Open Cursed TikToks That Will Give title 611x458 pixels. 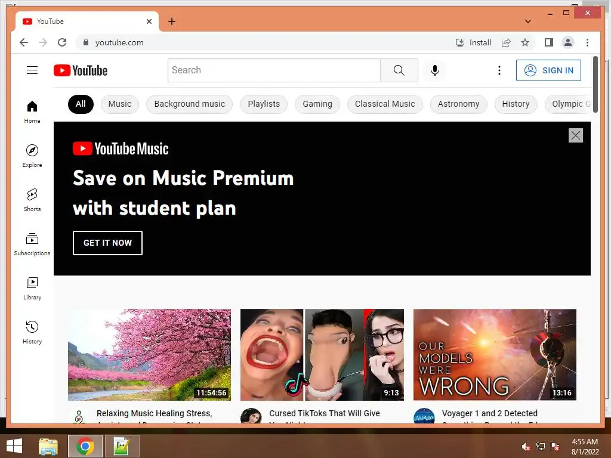pyautogui.click(x=324, y=414)
